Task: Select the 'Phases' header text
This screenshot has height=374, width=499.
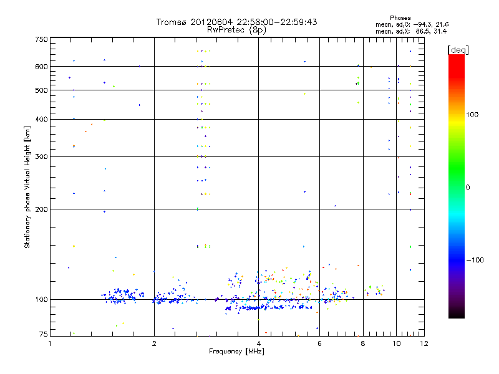Action: 400,18
